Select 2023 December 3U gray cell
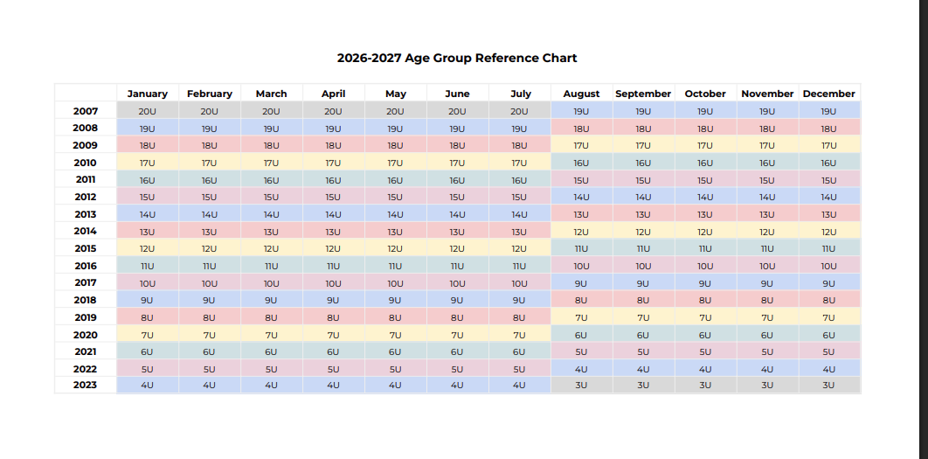928x459 pixels. coord(828,385)
